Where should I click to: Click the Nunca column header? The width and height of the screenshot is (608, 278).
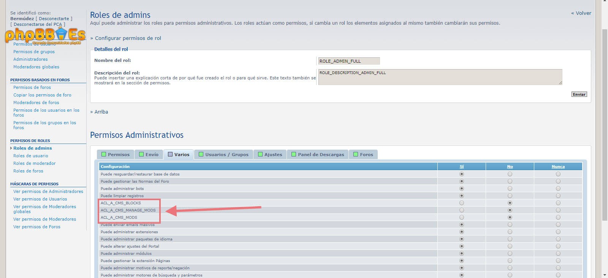click(x=558, y=166)
